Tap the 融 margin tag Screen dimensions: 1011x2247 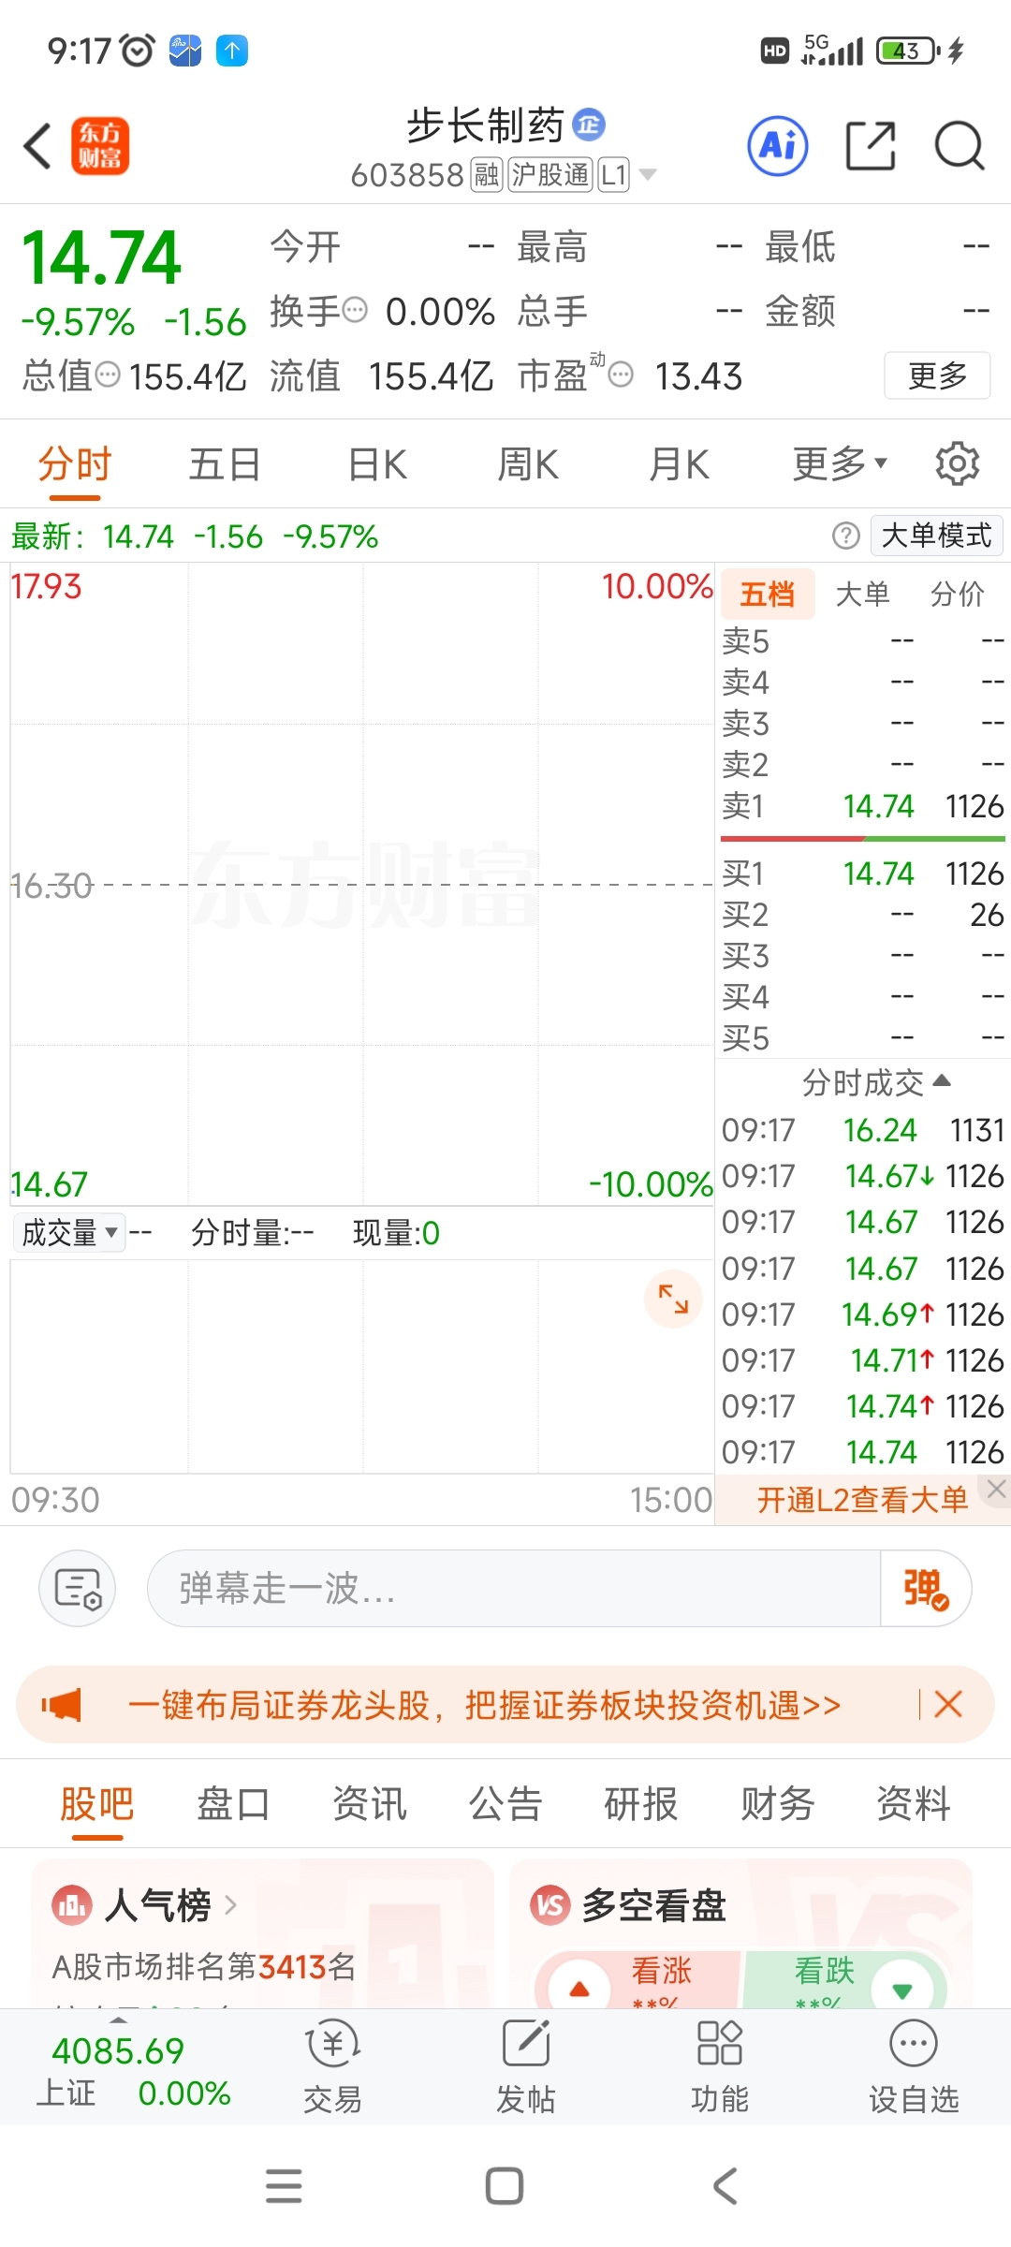[487, 174]
